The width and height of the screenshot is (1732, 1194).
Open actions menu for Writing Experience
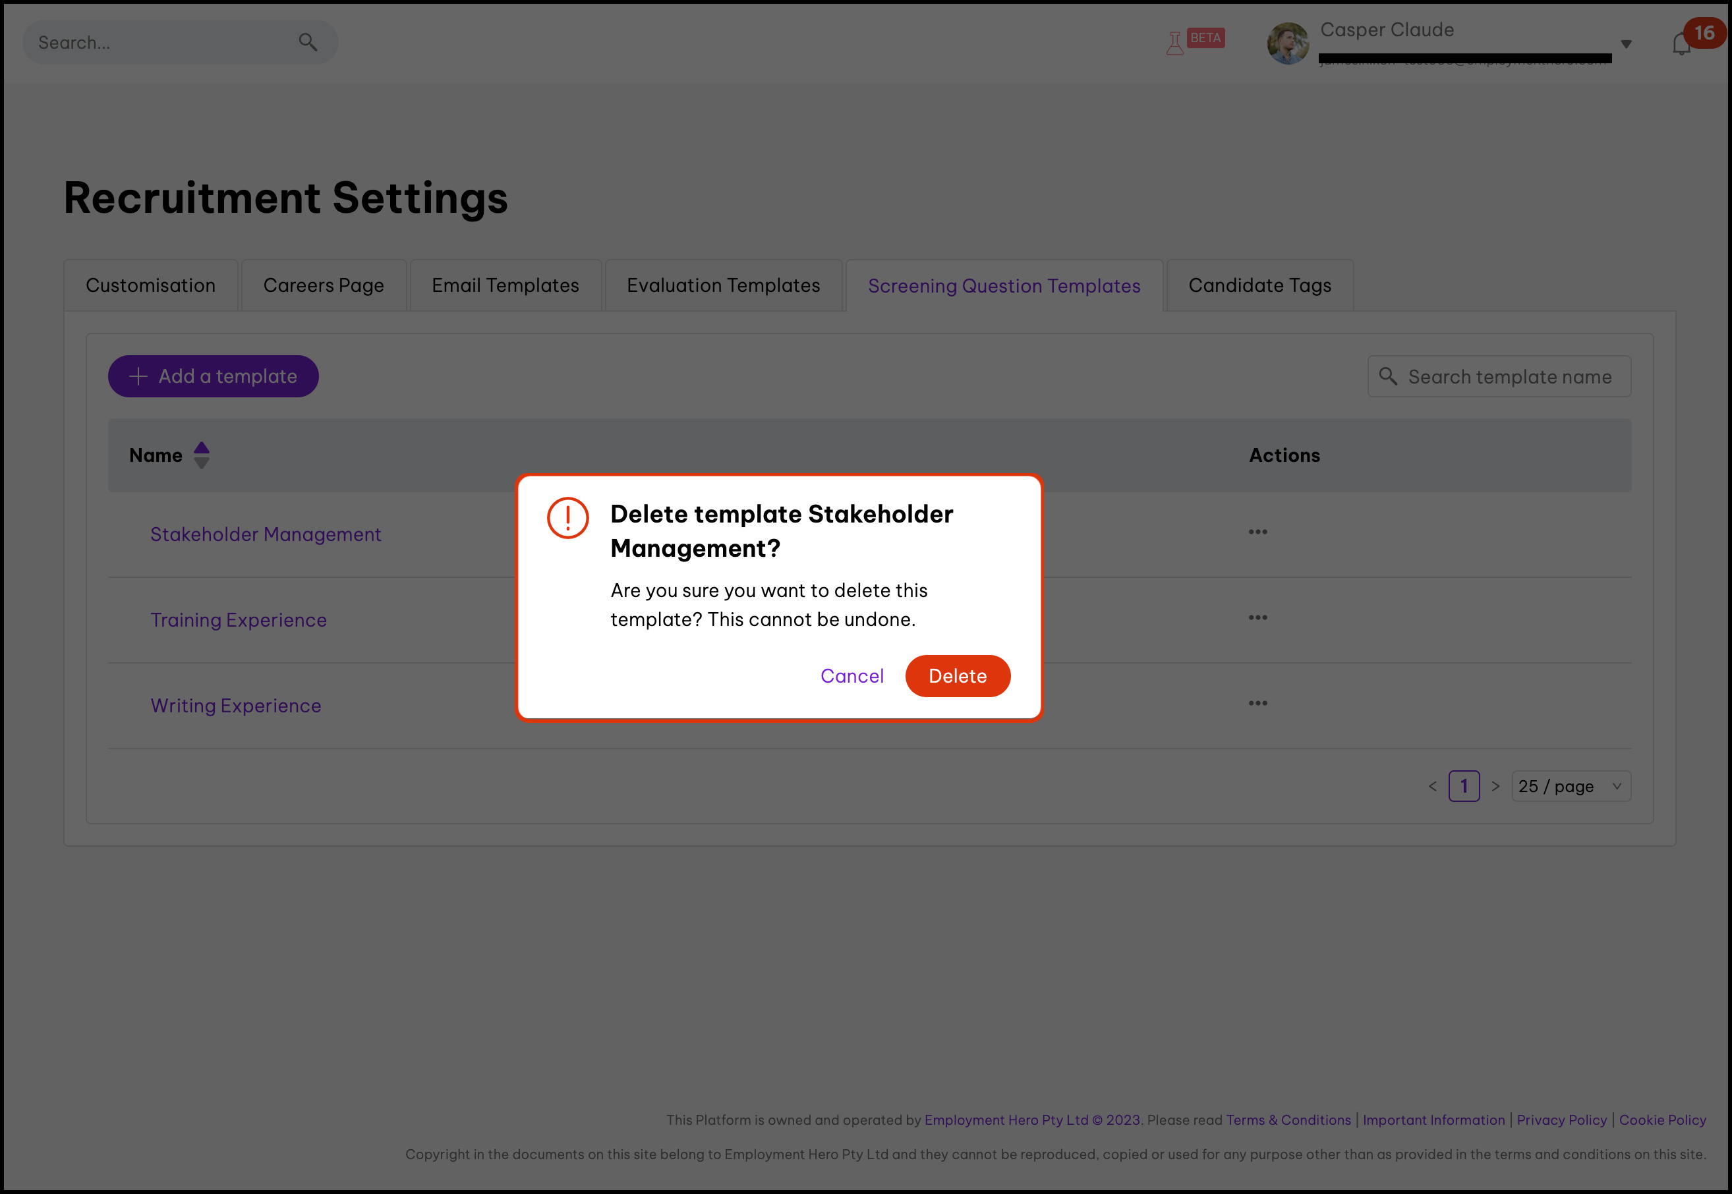pos(1257,703)
